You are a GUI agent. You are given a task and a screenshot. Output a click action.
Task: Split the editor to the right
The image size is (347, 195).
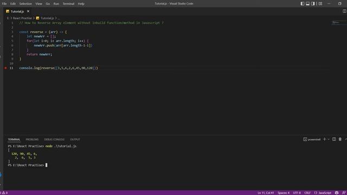click(x=344, y=11)
